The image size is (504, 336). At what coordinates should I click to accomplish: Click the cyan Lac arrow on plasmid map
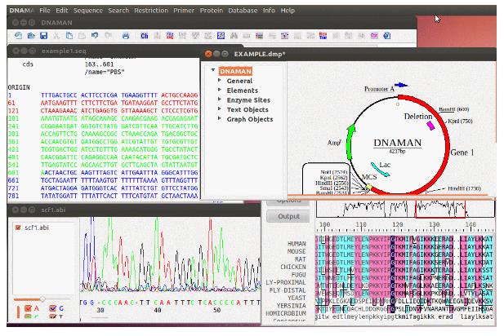[380, 170]
